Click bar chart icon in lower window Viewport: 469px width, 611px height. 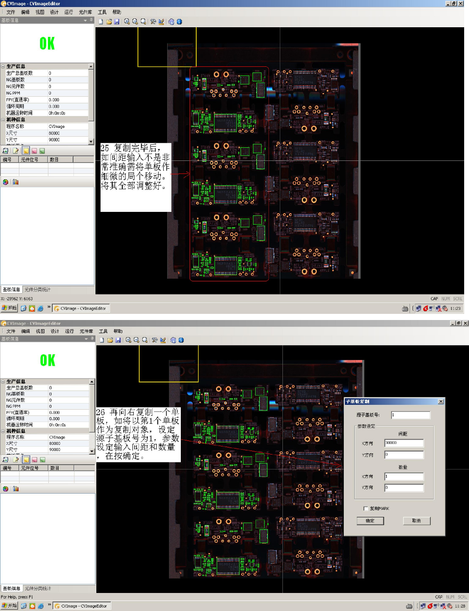(x=15, y=489)
